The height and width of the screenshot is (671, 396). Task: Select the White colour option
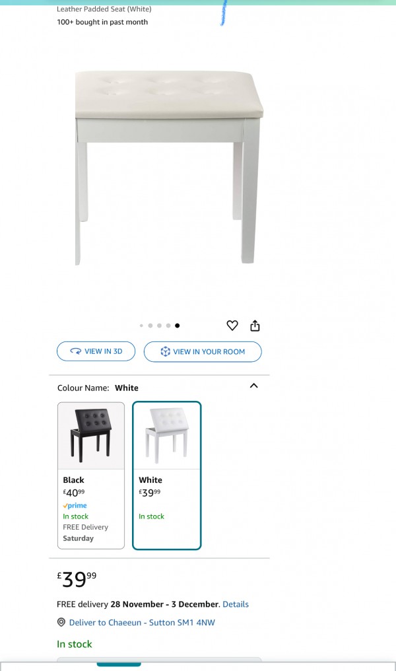tap(167, 476)
